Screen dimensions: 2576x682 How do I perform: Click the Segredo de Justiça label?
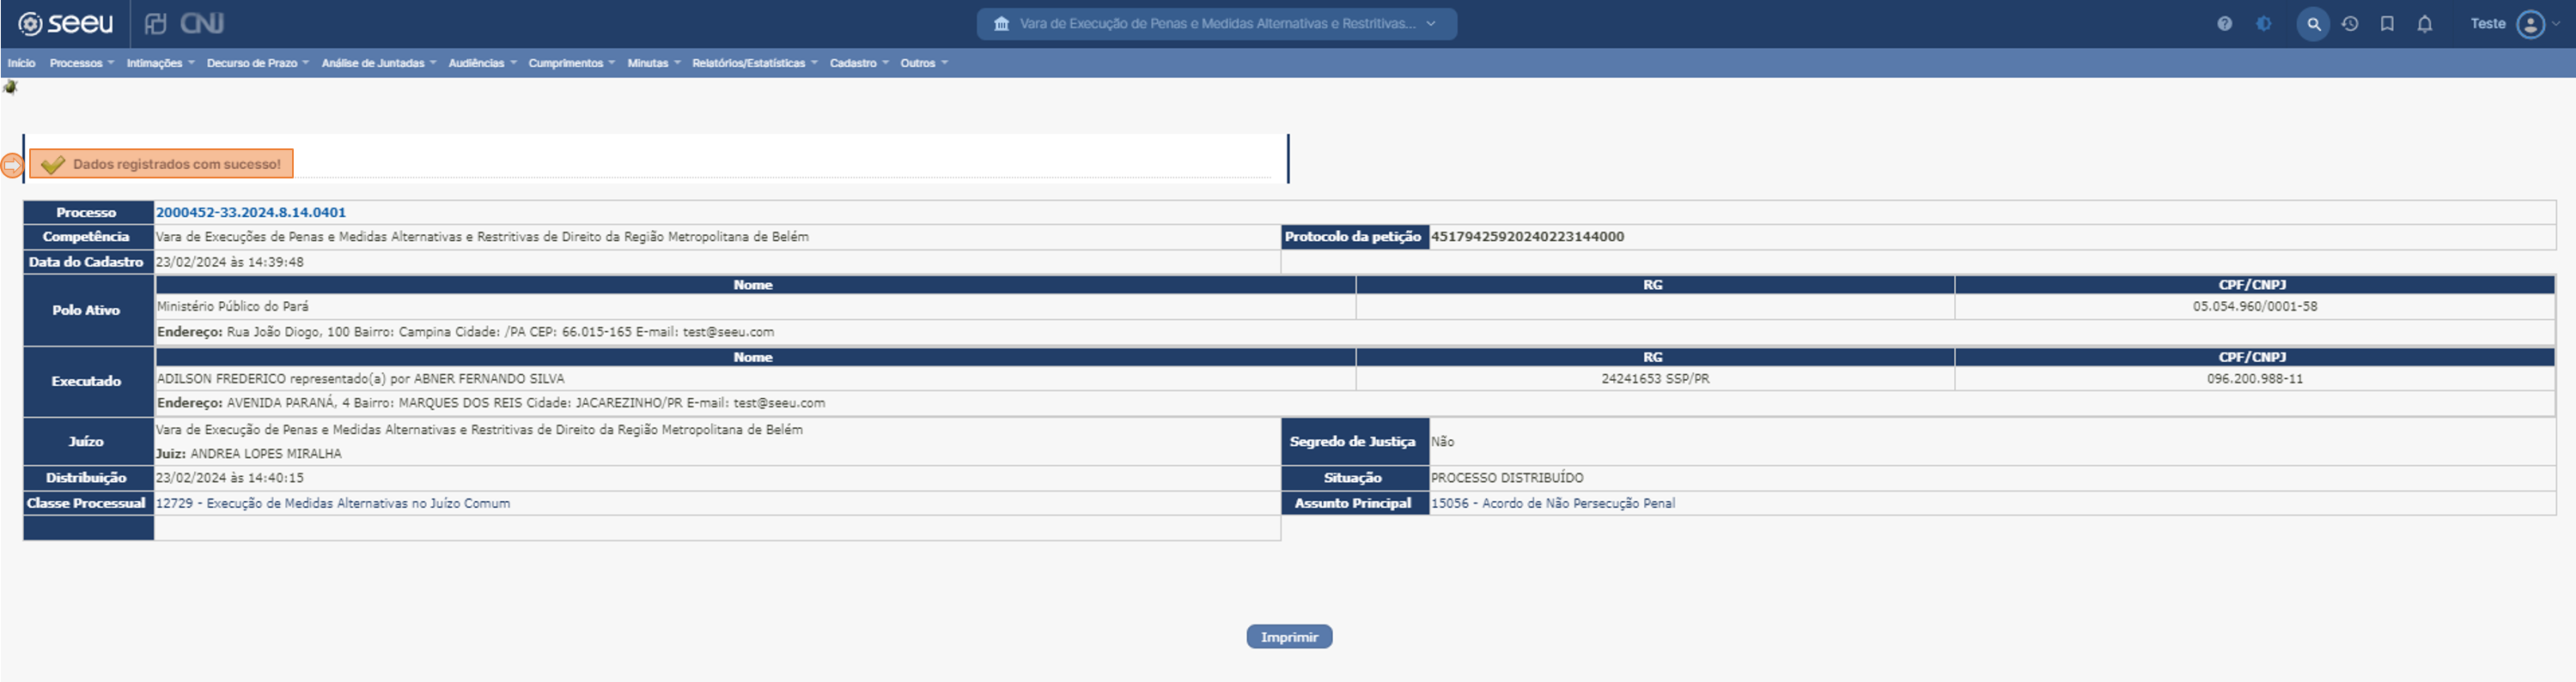click(x=1354, y=441)
